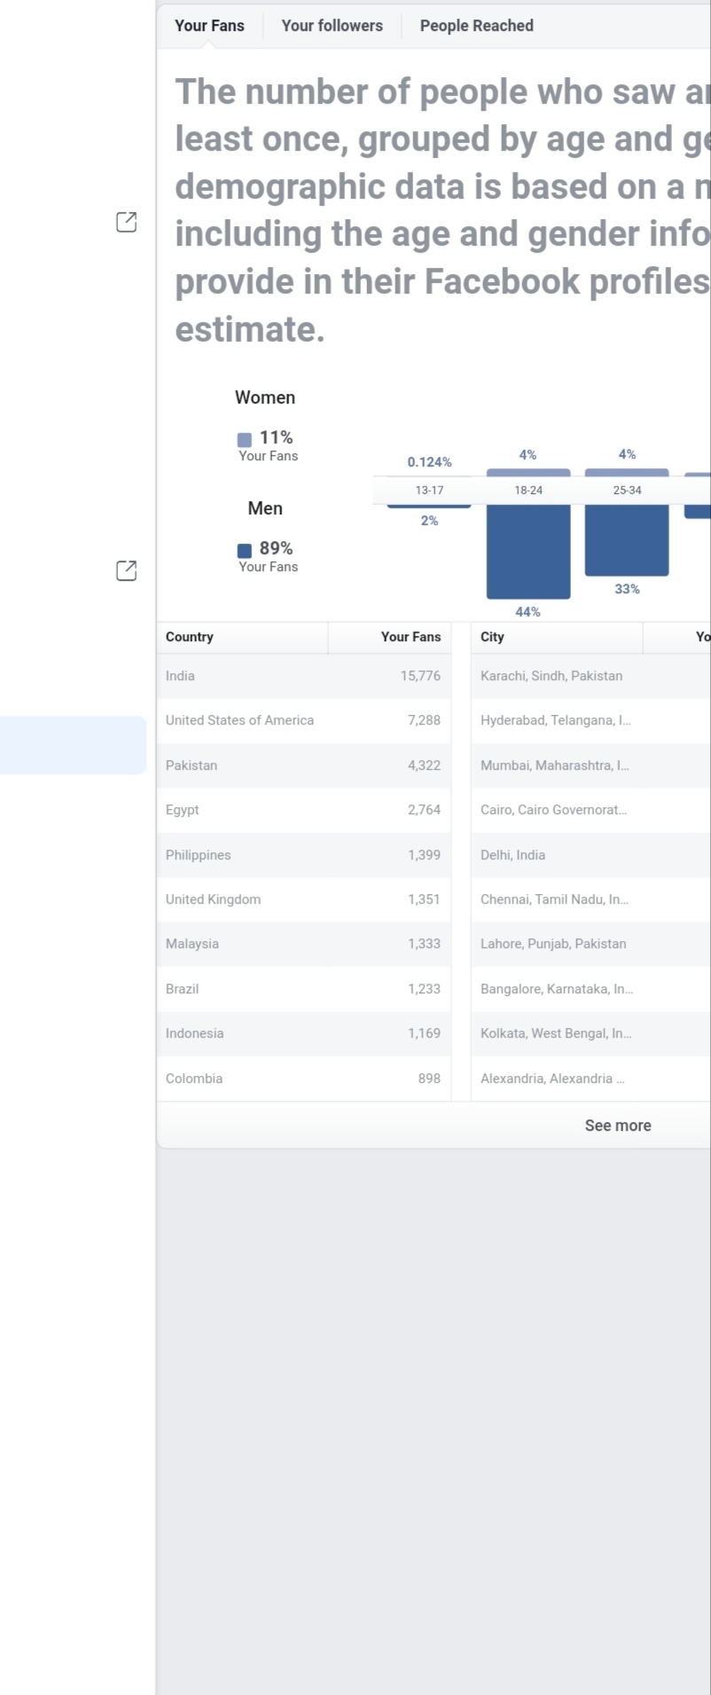Click the Men dark-blue legend square

[245, 550]
